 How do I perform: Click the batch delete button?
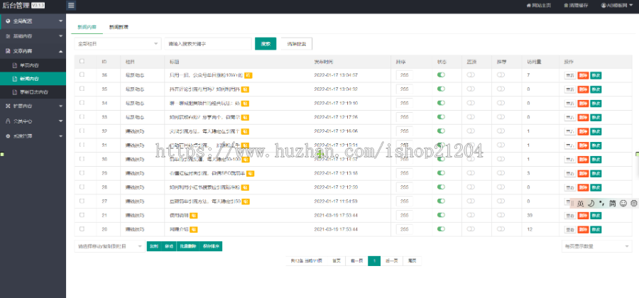[x=188, y=246]
